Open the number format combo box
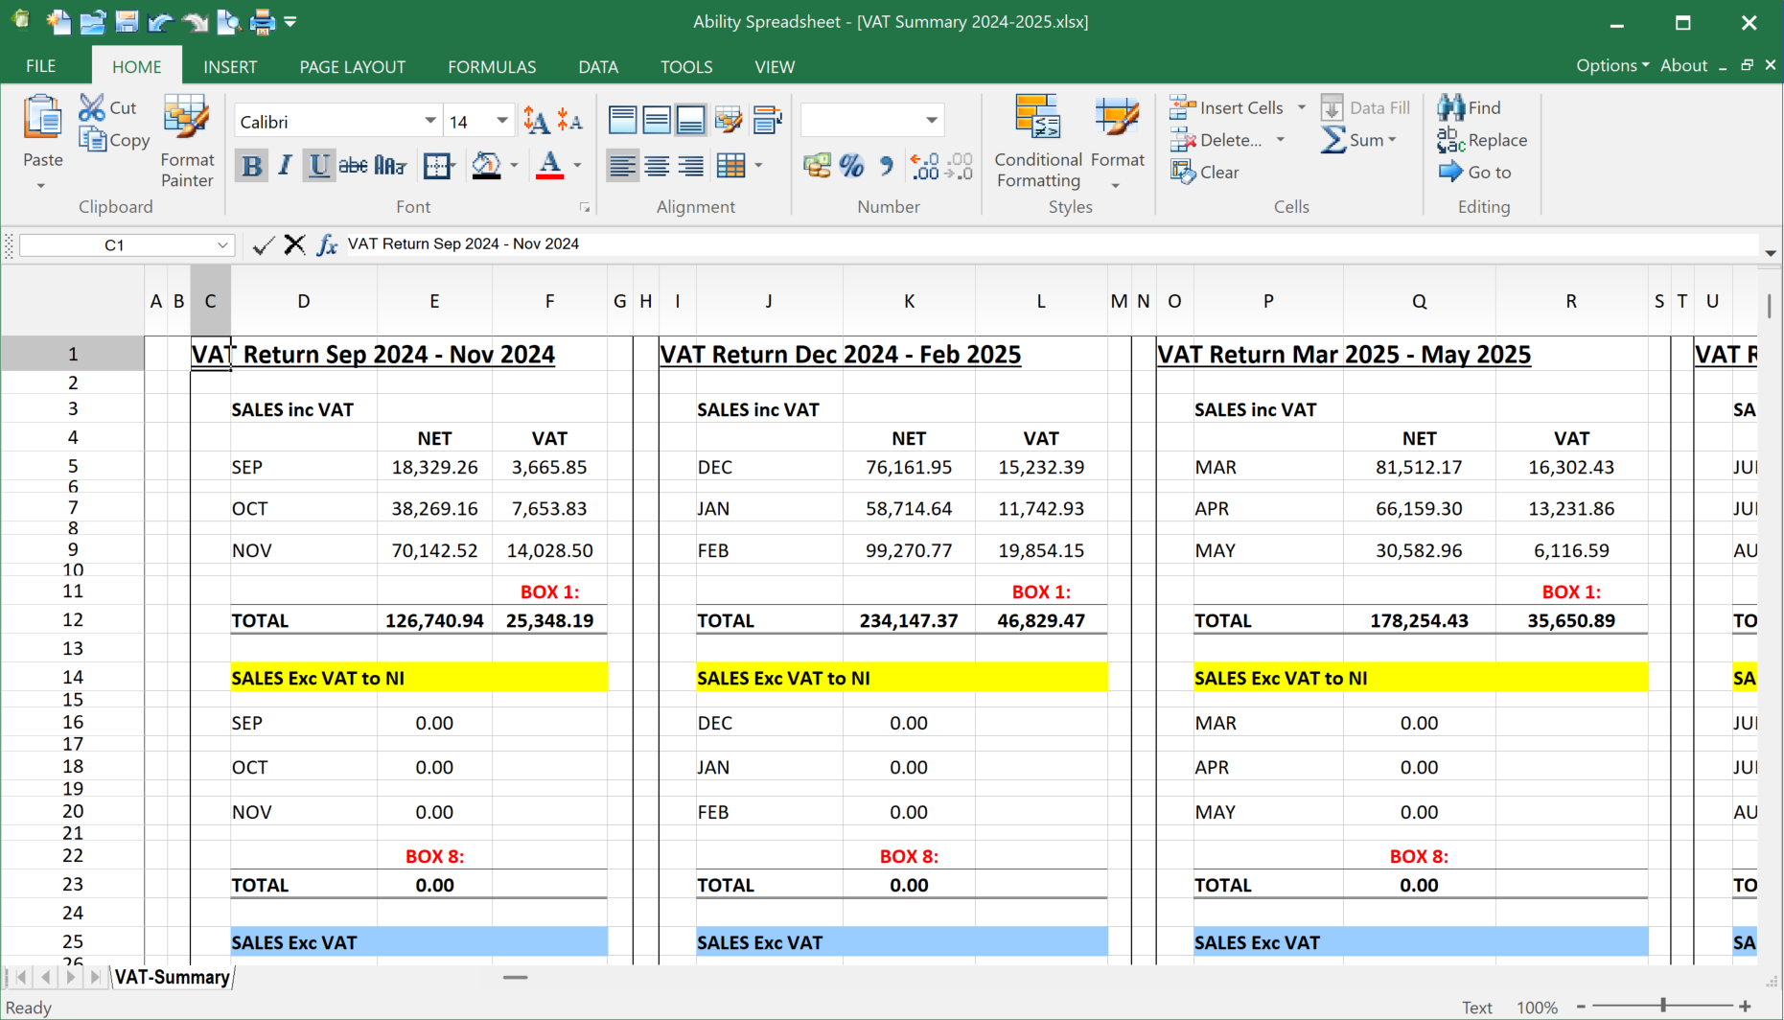This screenshot has width=1784, height=1020. click(x=931, y=121)
